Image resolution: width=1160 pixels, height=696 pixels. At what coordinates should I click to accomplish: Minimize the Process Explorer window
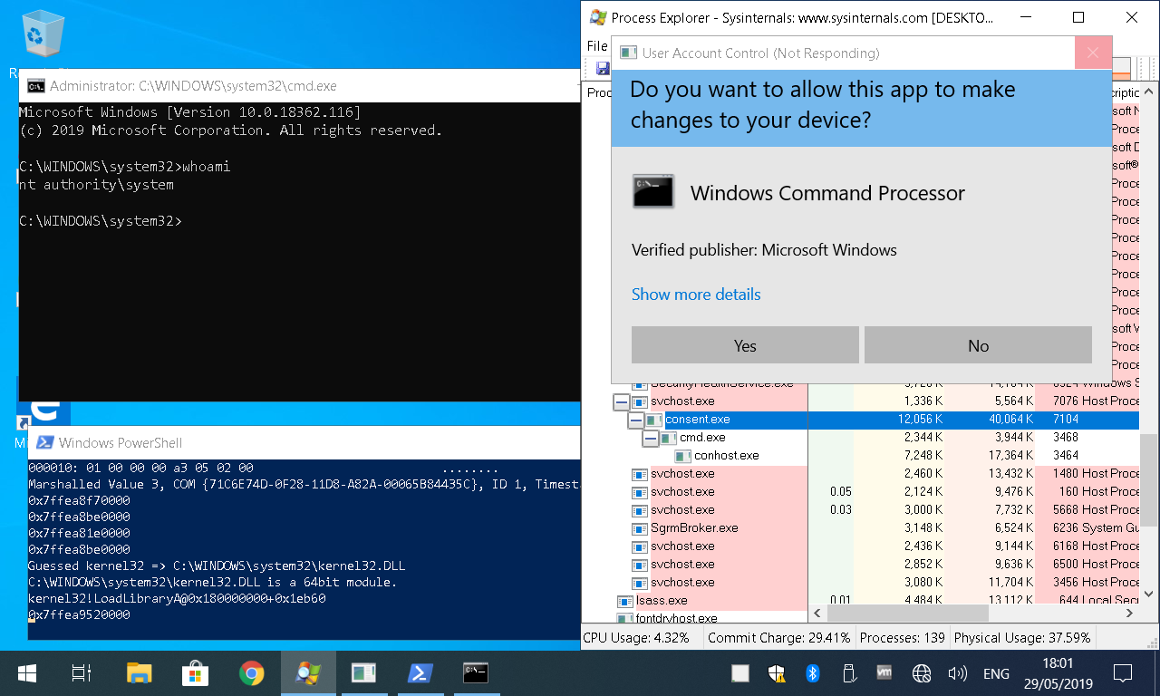tap(1026, 17)
